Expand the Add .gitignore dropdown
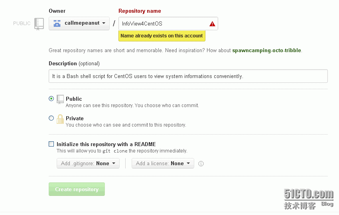 tap(88, 163)
